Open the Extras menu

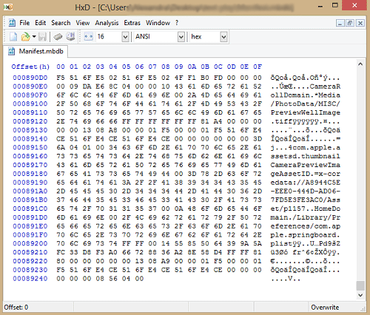pyautogui.click(x=132, y=23)
